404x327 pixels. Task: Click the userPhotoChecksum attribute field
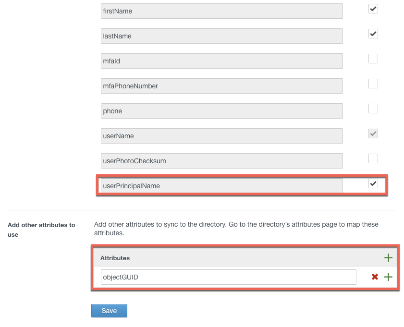tap(221, 161)
